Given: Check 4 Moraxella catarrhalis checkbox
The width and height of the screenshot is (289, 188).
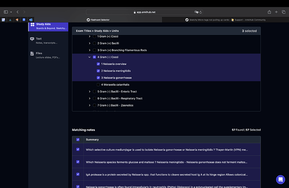Looking at the screenshot, I should tap(98, 85).
